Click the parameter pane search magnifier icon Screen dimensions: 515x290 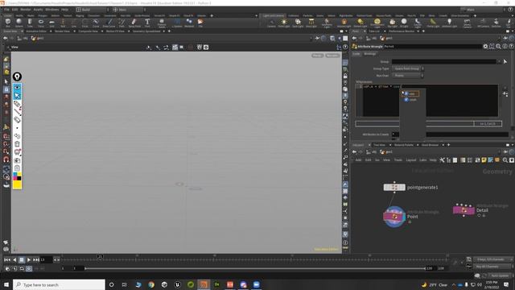[498, 47]
